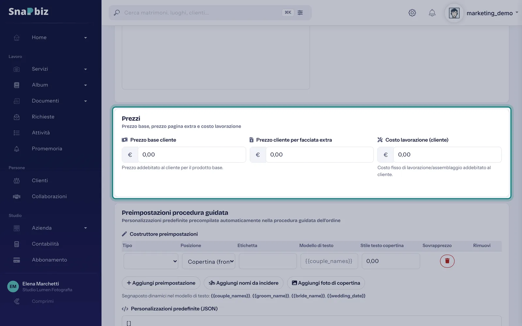Delete preset row with trash icon

(447, 261)
